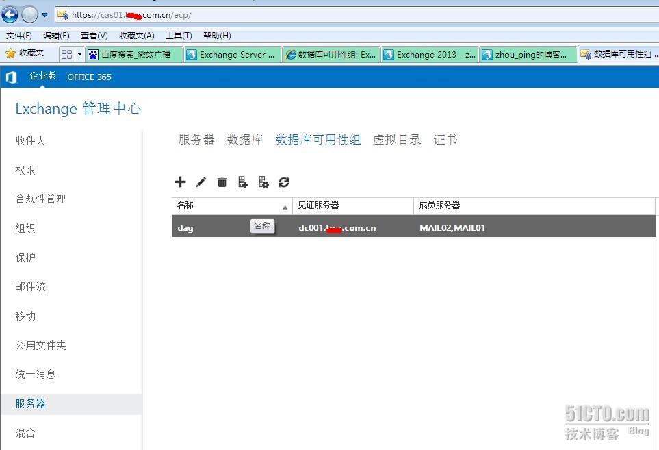Switch to the 数据库可用性组: Ex... tab
The width and height of the screenshot is (659, 450).
point(331,54)
